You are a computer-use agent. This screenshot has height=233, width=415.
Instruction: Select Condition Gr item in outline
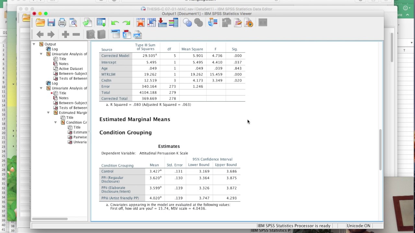point(77,122)
